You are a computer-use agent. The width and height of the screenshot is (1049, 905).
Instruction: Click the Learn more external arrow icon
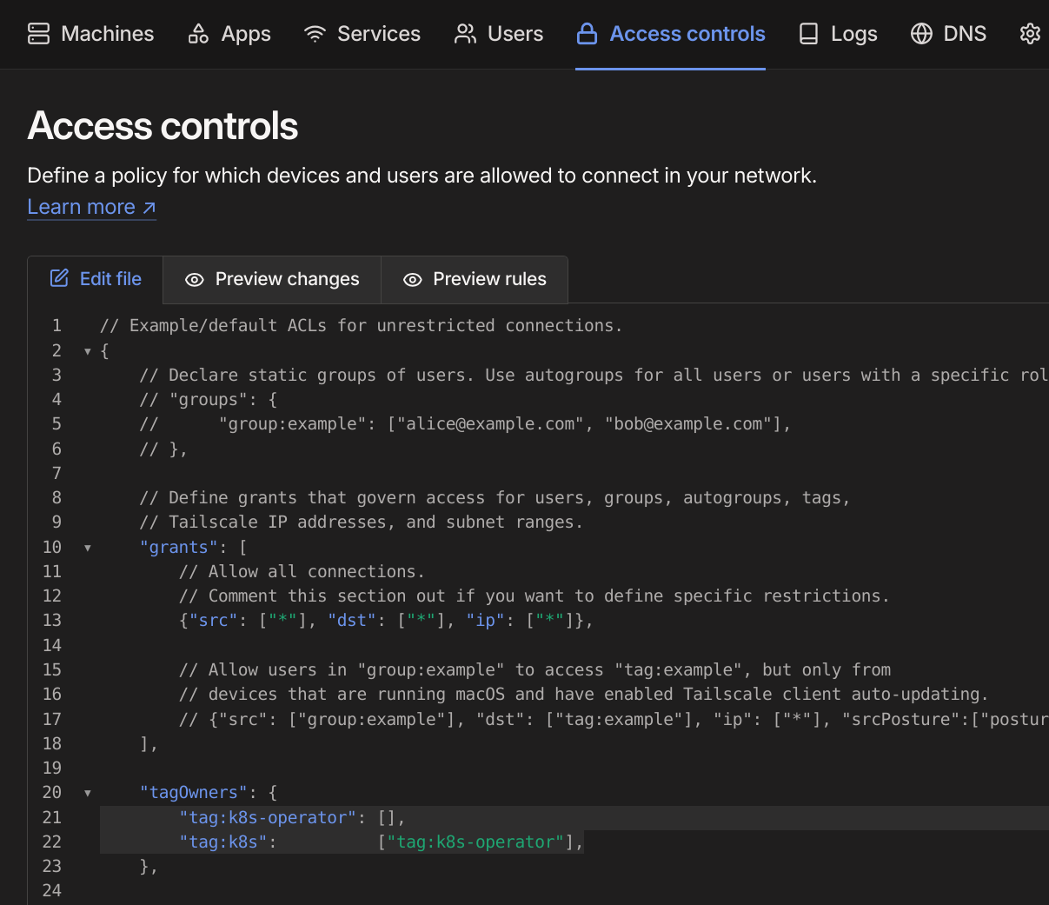point(149,208)
